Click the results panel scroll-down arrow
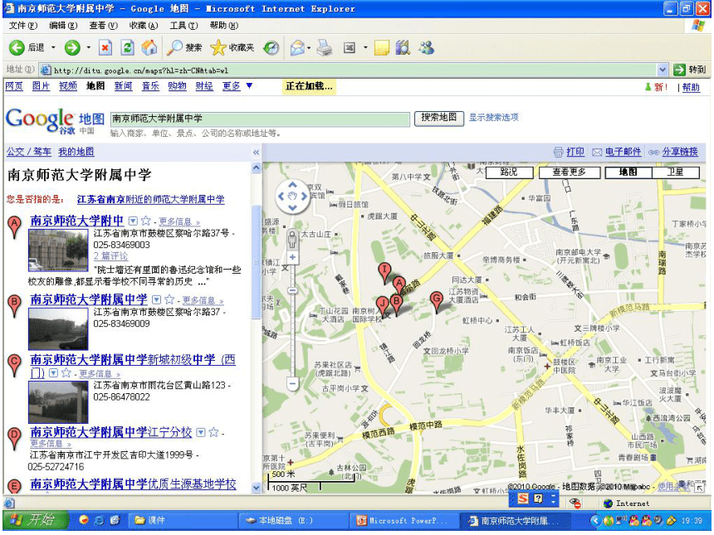714x535 pixels. pyautogui.click(x=256, y=487)
